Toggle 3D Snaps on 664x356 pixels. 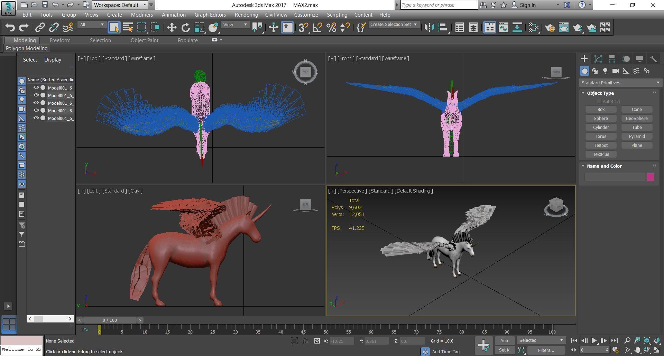[x=303, y=28]
